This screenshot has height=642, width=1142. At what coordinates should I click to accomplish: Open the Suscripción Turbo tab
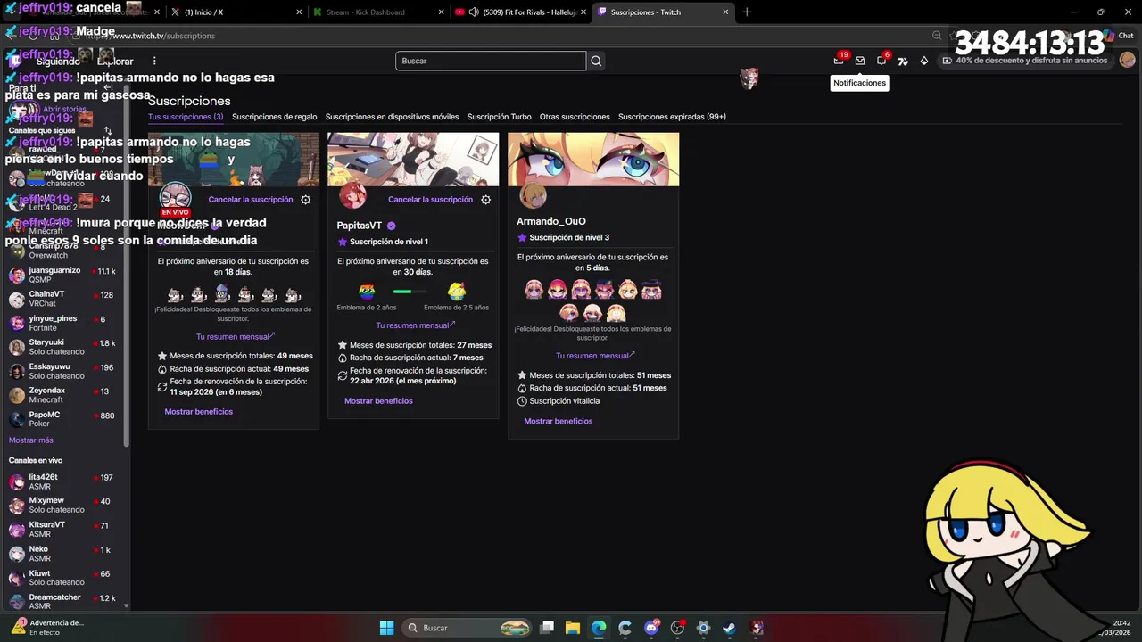tap(499, 117)
